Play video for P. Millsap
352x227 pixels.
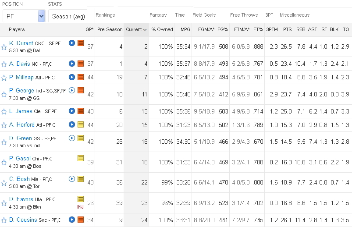[x=72, y=77]
